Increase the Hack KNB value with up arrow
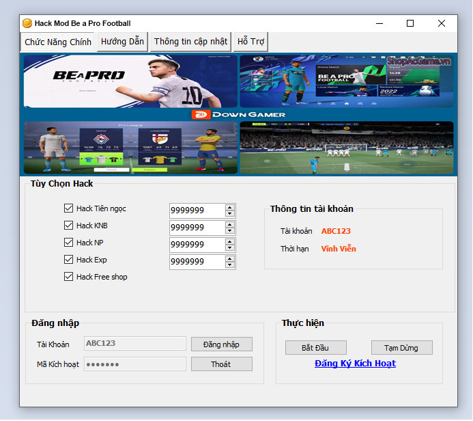473x421 pixels. pyautogui.click(x=230, y=225)
